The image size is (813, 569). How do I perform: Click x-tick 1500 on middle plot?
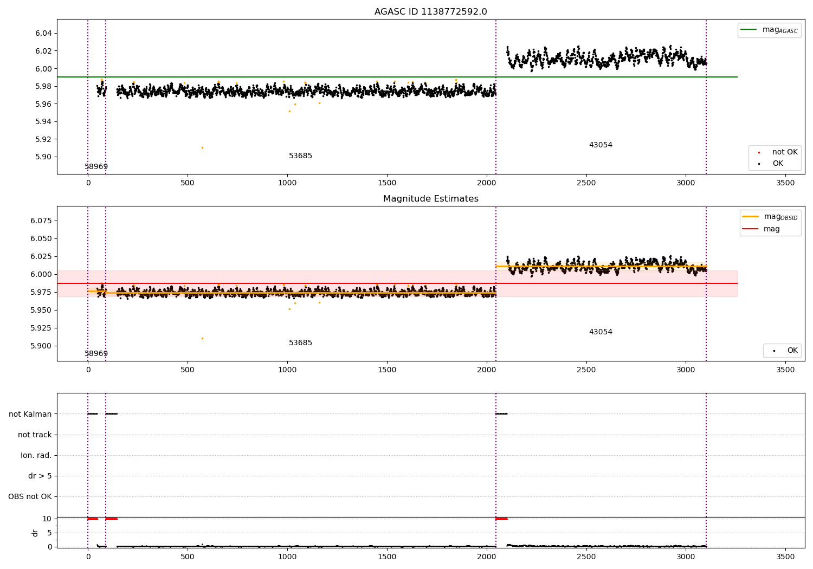click(x=387, y=370)
